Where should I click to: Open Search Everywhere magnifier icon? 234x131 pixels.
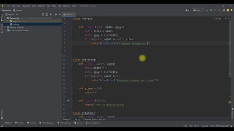224,10
